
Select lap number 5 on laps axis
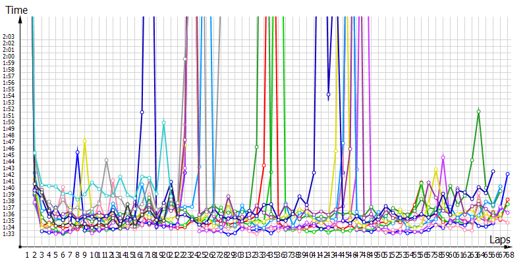(x=56, y=254)
